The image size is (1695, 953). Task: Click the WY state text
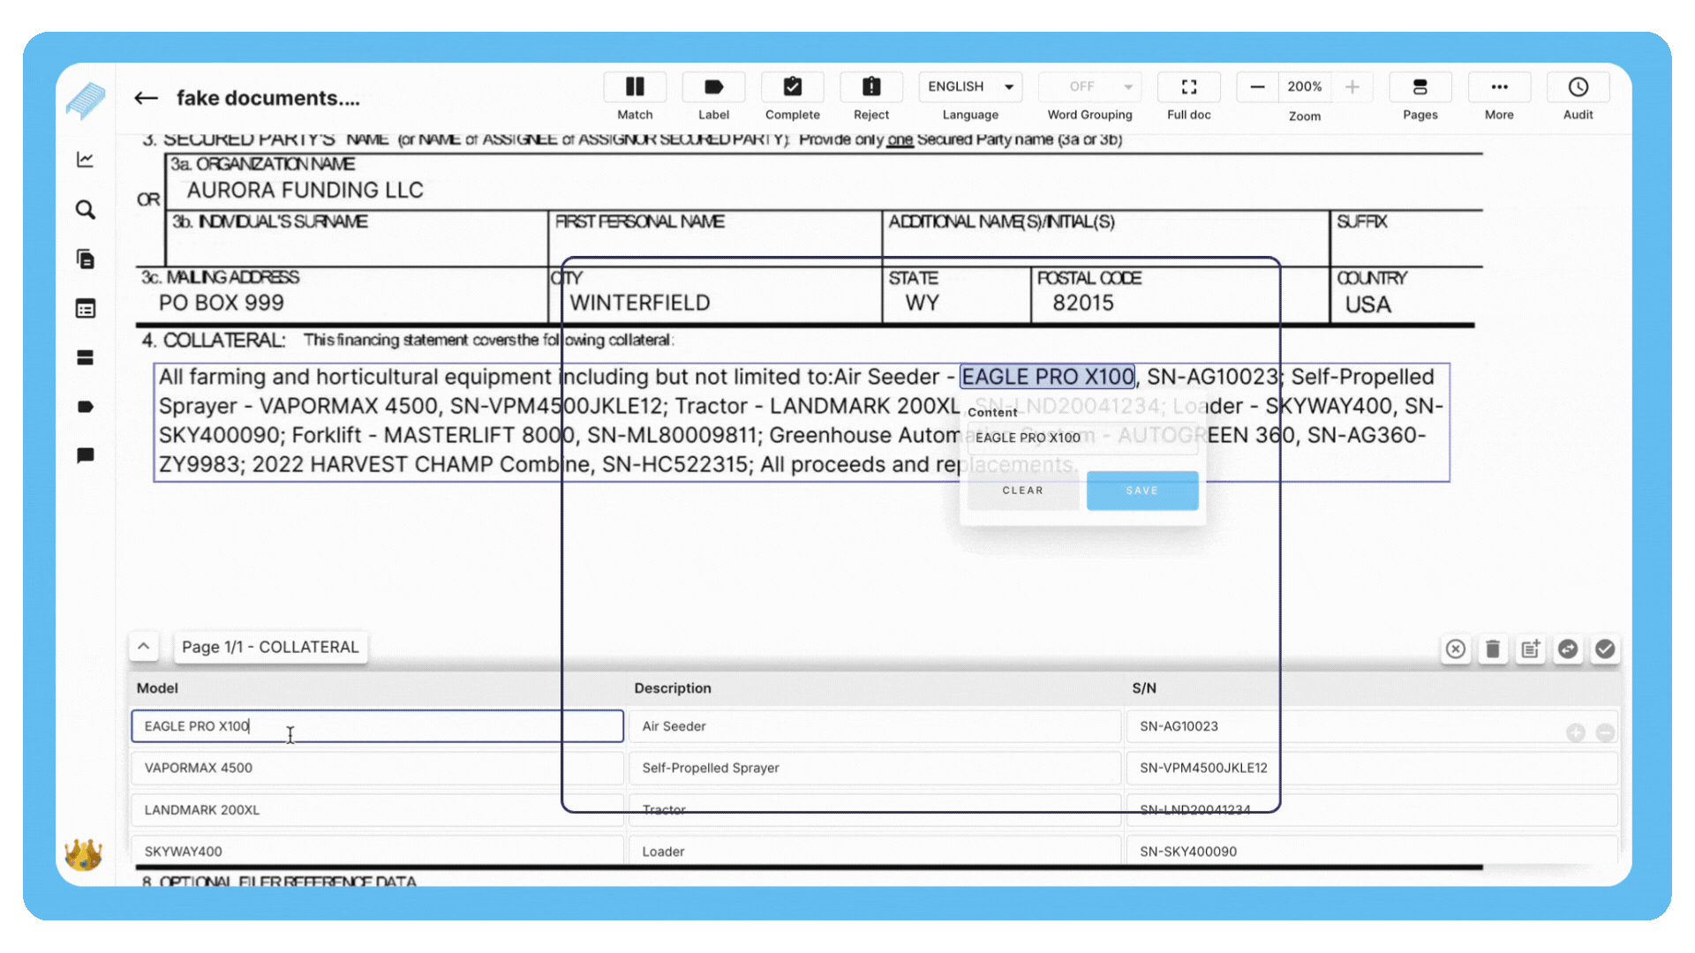[923, 303]
